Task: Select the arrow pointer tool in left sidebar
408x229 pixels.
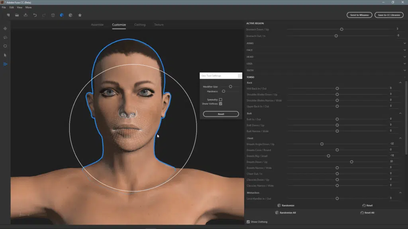Action: [5, 55]
